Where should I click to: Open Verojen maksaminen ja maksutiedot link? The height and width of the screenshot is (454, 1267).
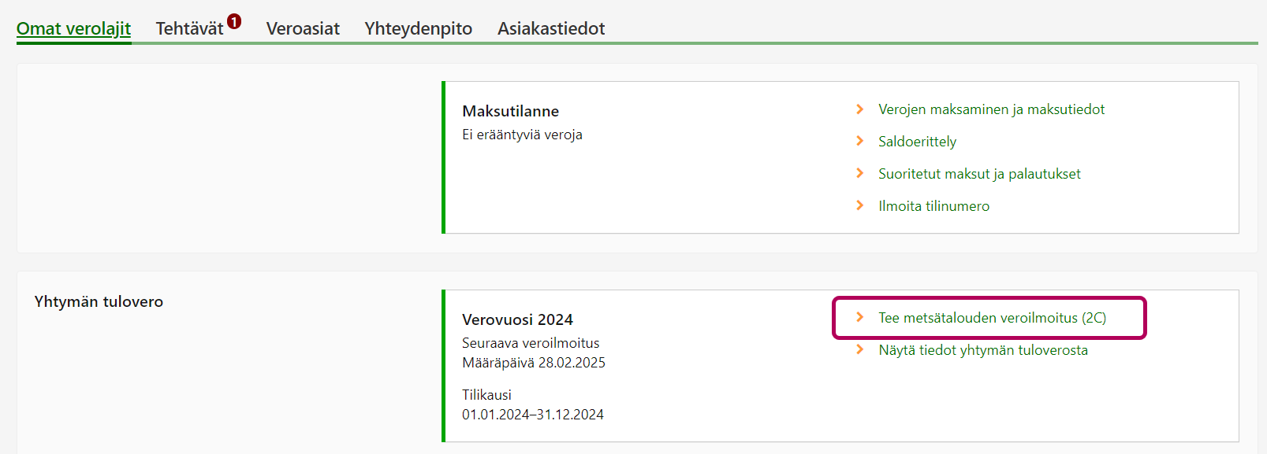coord(991,109)
